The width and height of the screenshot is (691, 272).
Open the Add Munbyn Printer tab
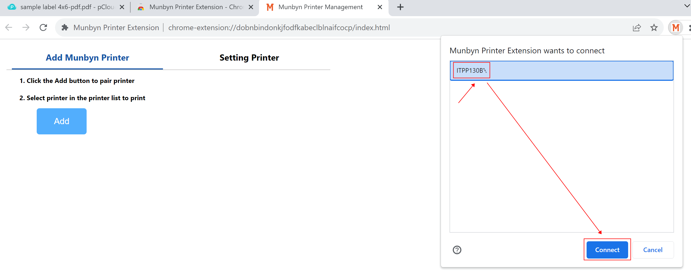coord(87,58)
